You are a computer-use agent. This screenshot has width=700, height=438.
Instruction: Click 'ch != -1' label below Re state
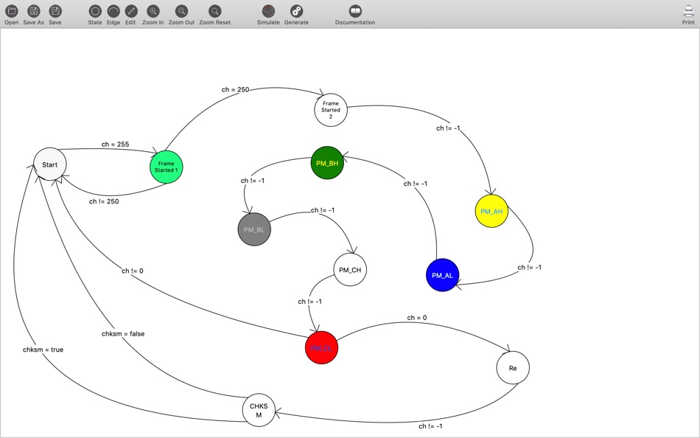point(430,426)
